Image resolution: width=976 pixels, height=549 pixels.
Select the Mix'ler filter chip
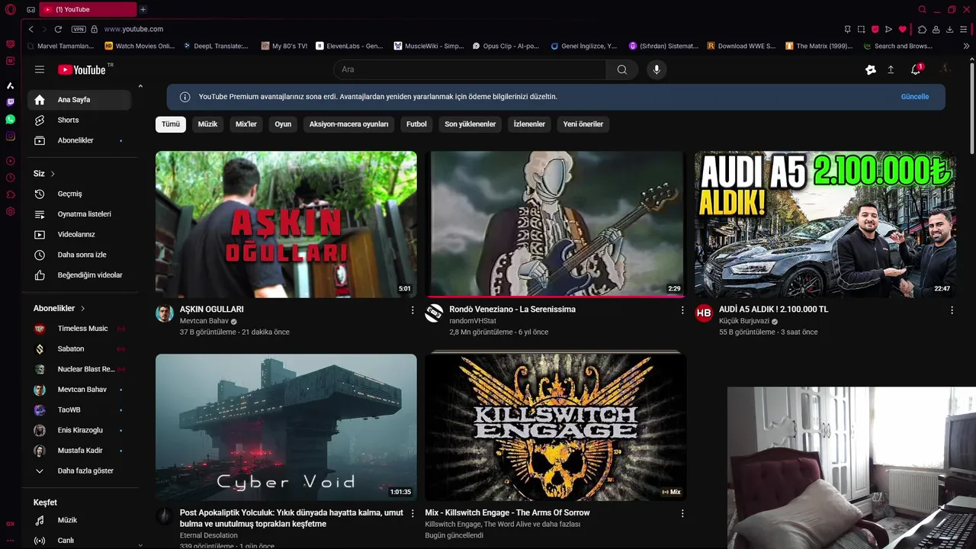click(246, 124)
